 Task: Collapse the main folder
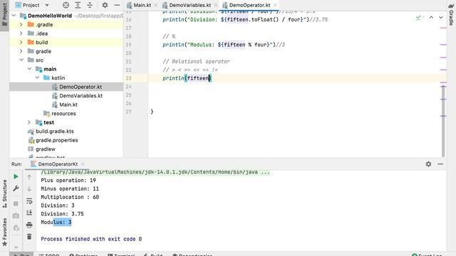point(29,69)
